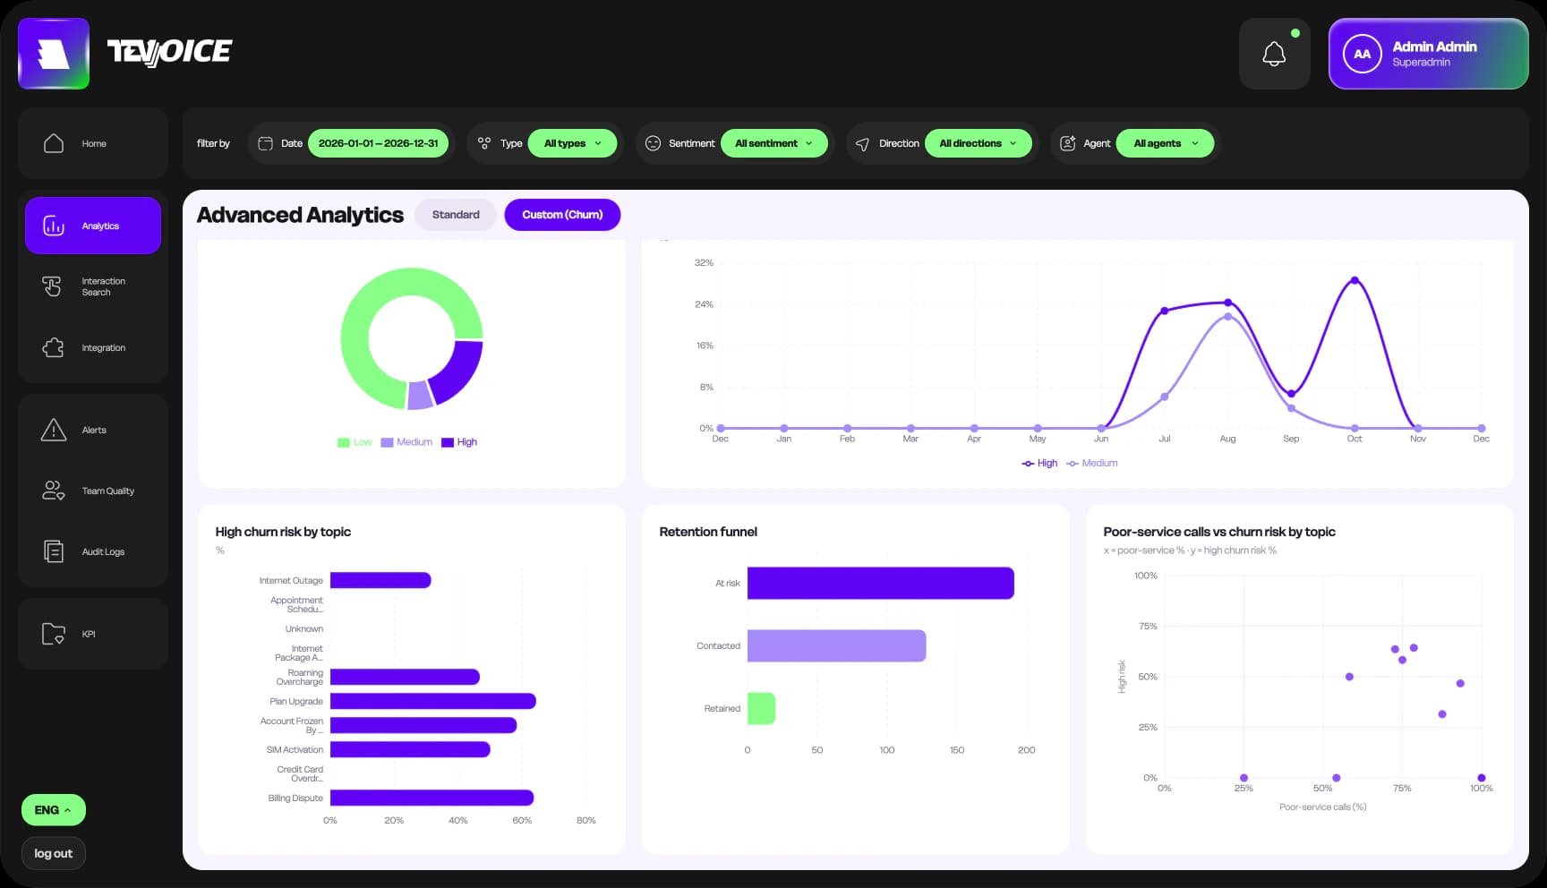Open the ENG language selector
The height and width of the screenshot is (888, 1547).
pyautogui.click(x=54, y=810)
